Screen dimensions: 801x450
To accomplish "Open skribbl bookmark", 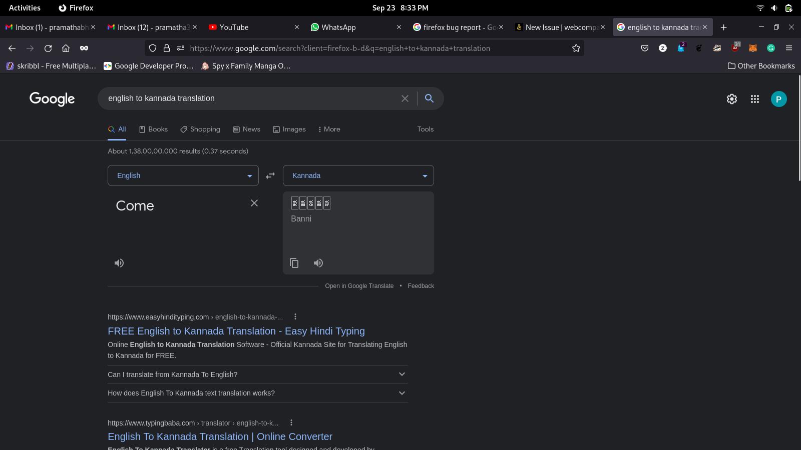I will coord(51,66).
